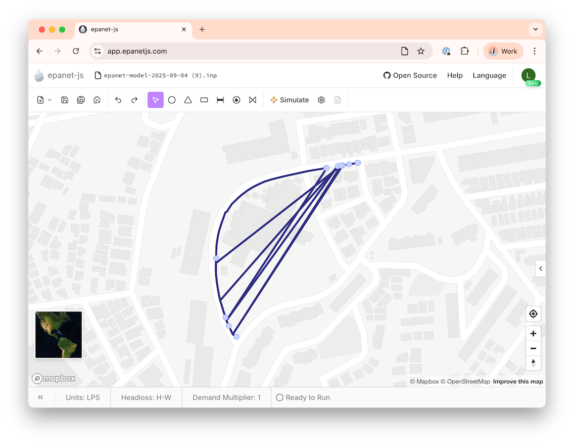Click the import home-file icon
The image size is (574, 445).
click(97, 100)
